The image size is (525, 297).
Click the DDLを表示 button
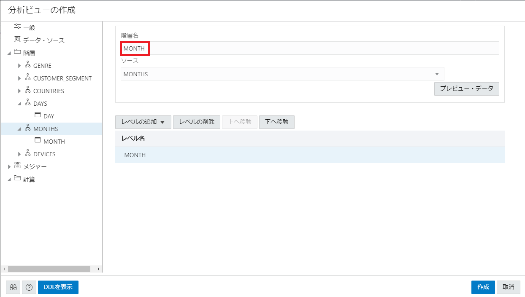(x=58, y=287)
